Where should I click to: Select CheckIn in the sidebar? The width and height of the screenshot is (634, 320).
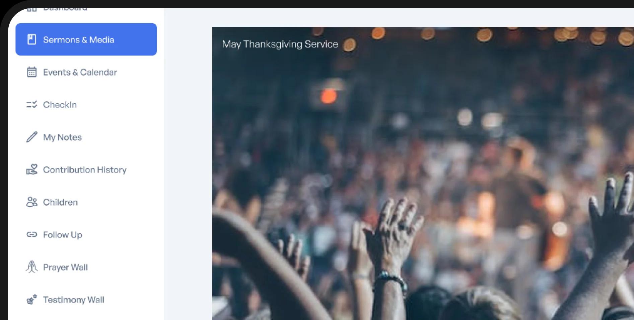point(86,105)
